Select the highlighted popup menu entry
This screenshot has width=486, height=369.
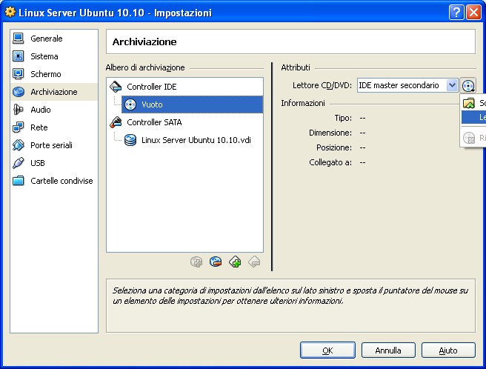pos(473,117)
